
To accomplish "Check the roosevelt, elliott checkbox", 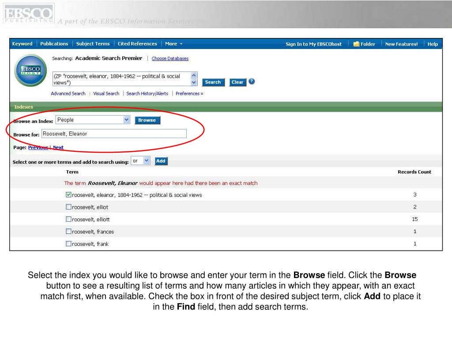I will tap(68, 219).
